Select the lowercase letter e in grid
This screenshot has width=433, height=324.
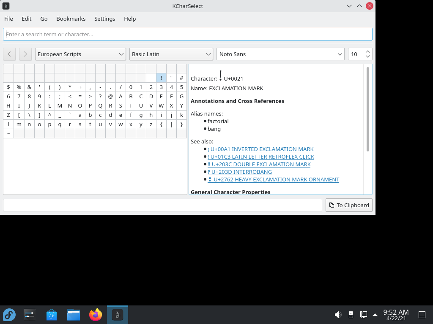click(x=121, y=115)
